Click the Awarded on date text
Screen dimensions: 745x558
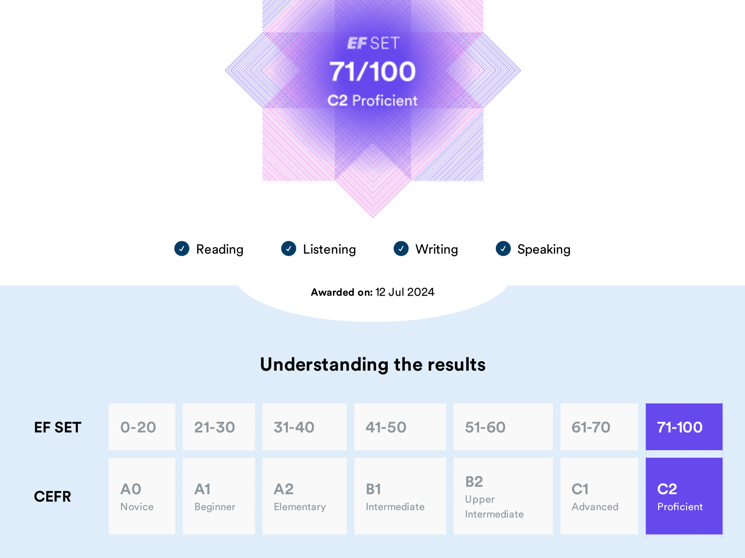pyautogui.click(x=372, y=292)
